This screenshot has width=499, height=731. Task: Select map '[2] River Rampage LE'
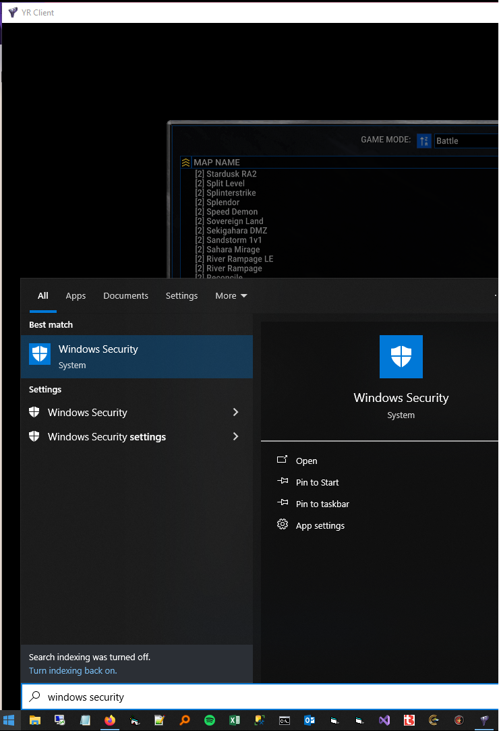[x=234, y=259]
